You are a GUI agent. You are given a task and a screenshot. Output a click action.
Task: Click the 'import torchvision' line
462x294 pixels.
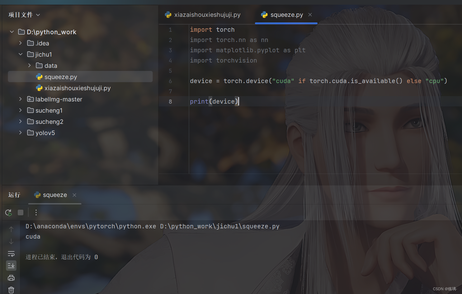coord(224,61)
